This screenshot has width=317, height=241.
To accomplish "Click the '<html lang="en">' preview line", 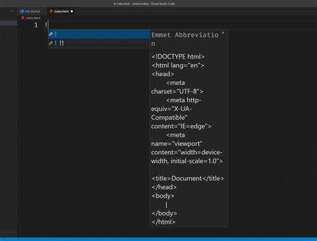I will coord(178,65).
